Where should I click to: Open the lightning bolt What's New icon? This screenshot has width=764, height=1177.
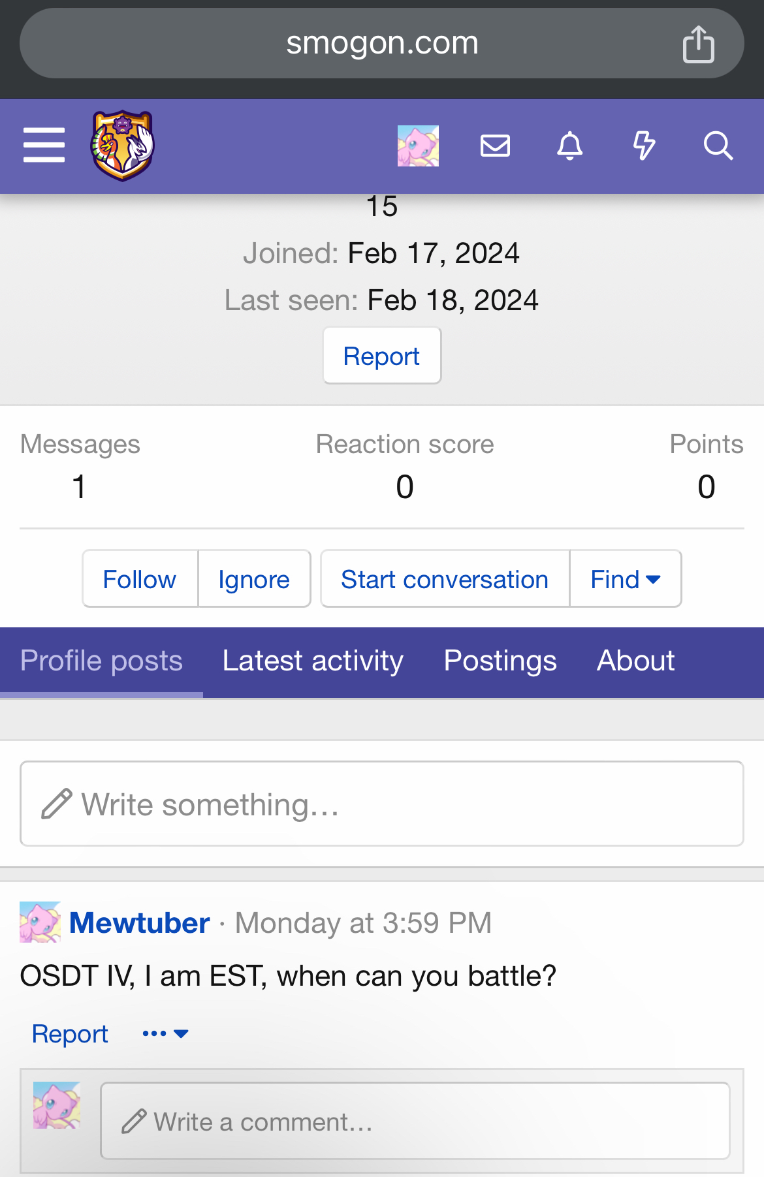[x=644, y=146]
